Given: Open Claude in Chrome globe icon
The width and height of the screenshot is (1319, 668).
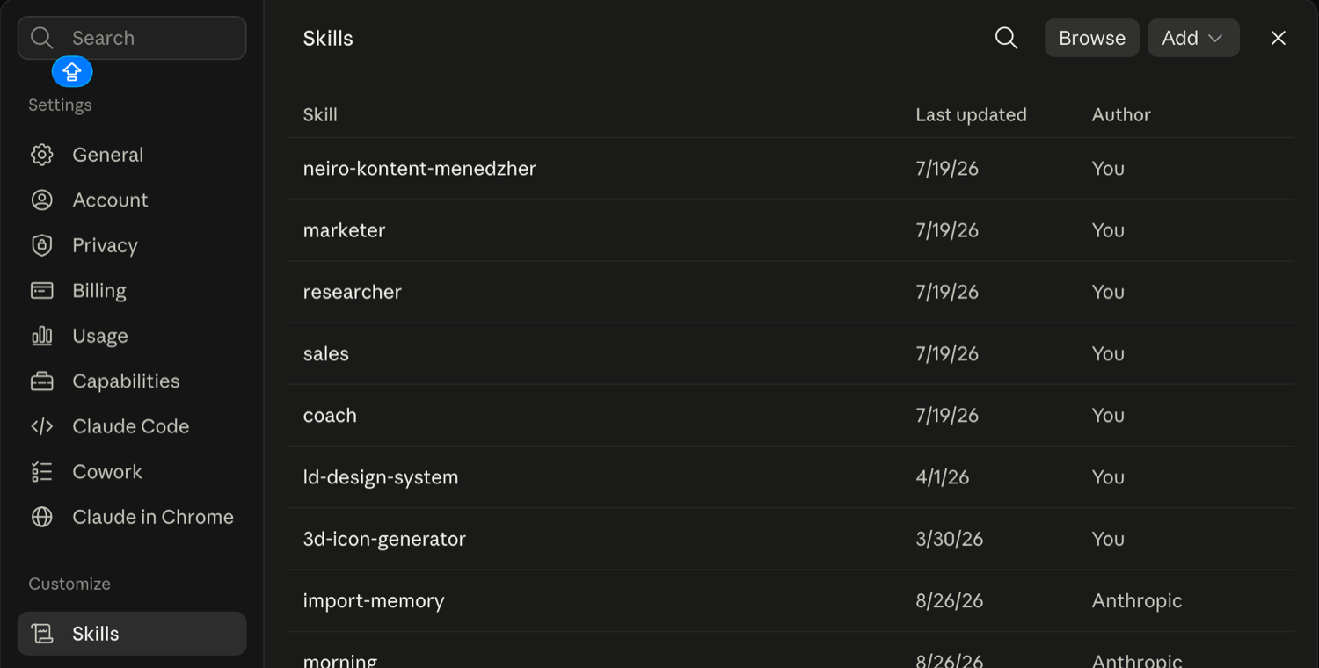Looking at the screenshot, I should click(x=42, y=517).
